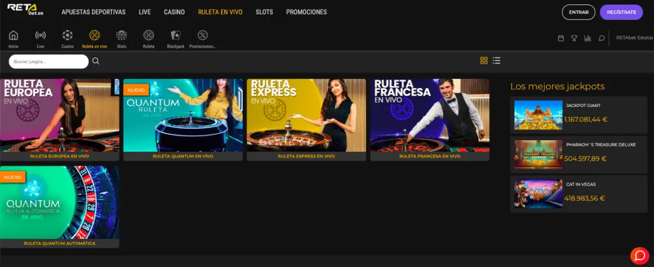Go to the Inicio home icon

coord(13,35)
